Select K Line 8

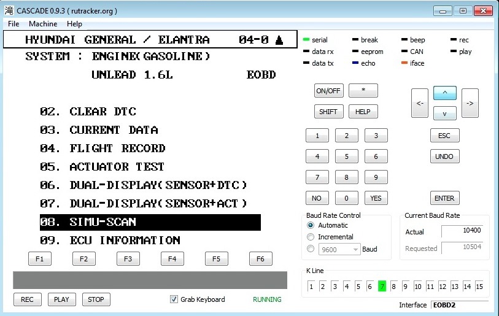(393, 287)
